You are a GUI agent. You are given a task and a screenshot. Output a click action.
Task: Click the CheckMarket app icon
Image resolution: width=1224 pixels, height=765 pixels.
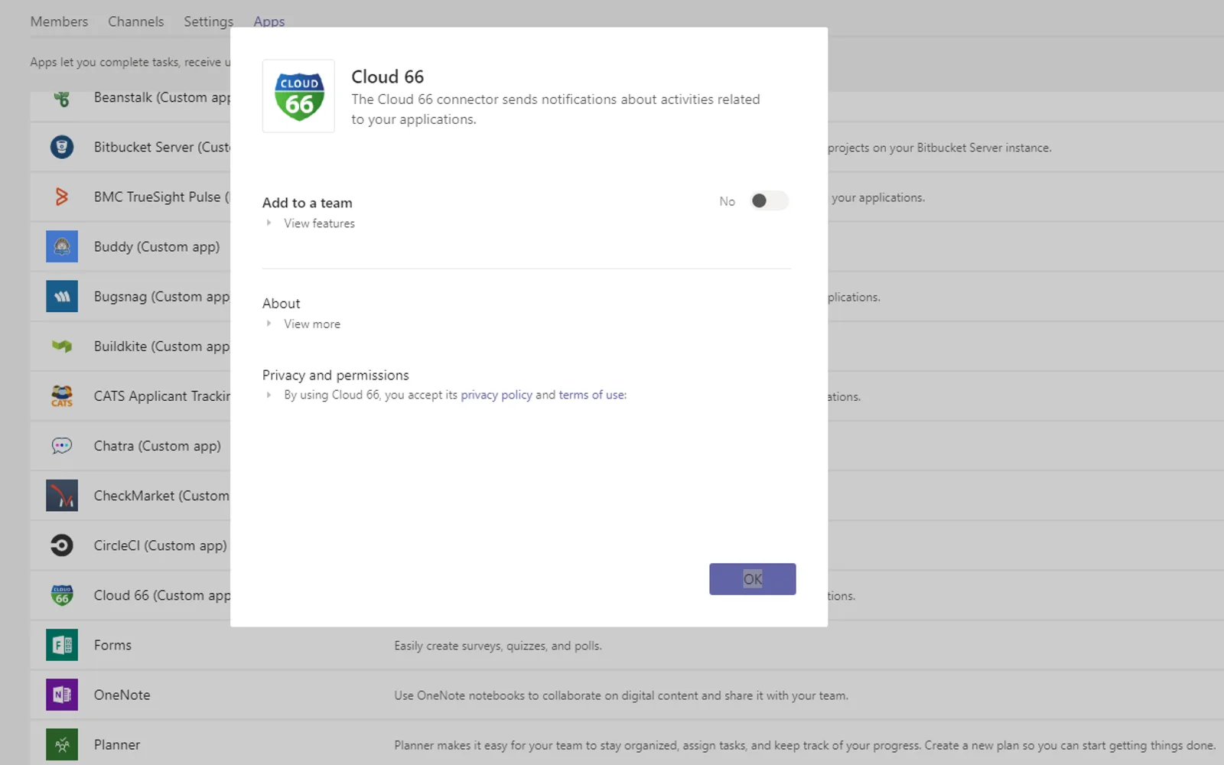click(x=62, y=495)
